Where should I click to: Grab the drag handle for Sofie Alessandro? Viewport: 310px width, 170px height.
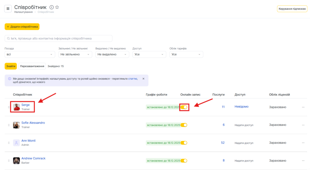[9, 125]
